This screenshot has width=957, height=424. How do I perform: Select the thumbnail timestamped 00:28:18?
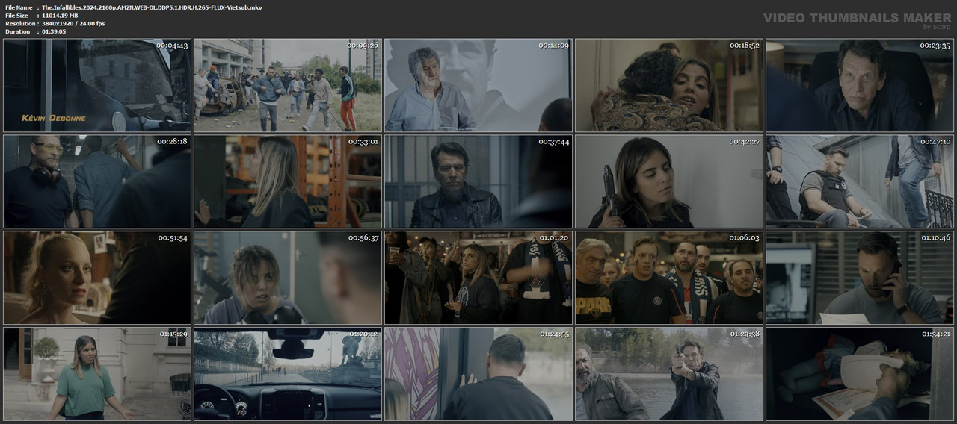coord(97,181)
